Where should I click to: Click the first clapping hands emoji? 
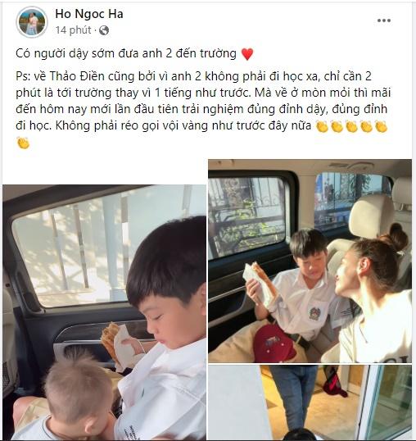click(322, 126)
